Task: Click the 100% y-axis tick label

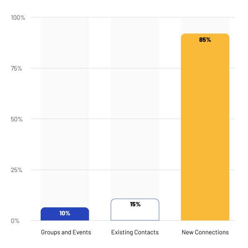Action: (x=18, y=17)
